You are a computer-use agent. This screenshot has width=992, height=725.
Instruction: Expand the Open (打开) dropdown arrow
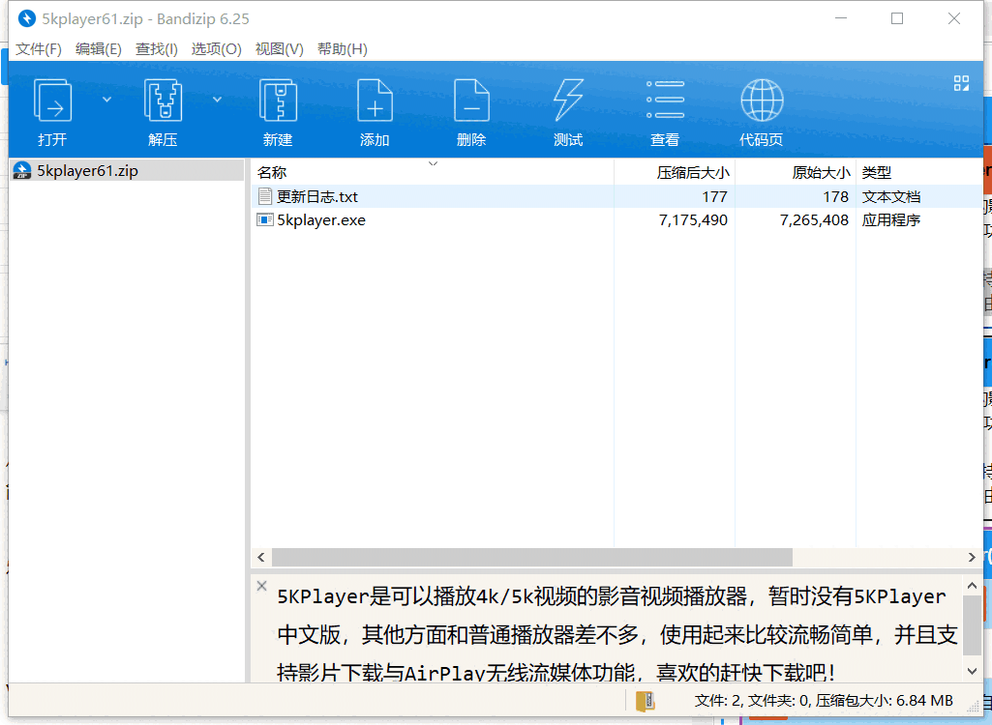(106, 100)
